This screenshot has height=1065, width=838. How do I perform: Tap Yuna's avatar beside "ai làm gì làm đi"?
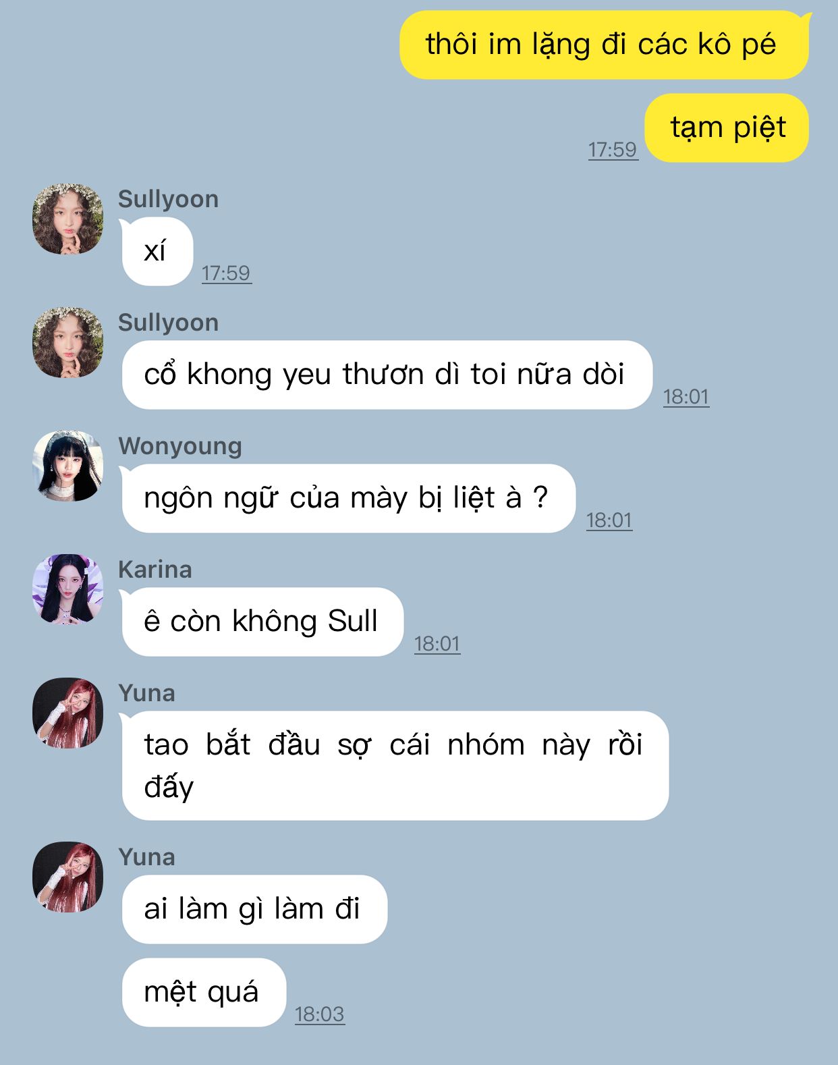point(67,877)
